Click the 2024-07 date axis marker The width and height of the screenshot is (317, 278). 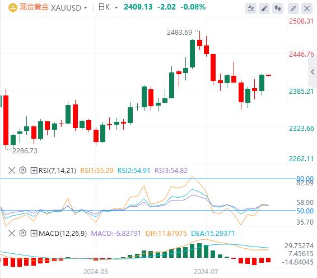point(206,271)
